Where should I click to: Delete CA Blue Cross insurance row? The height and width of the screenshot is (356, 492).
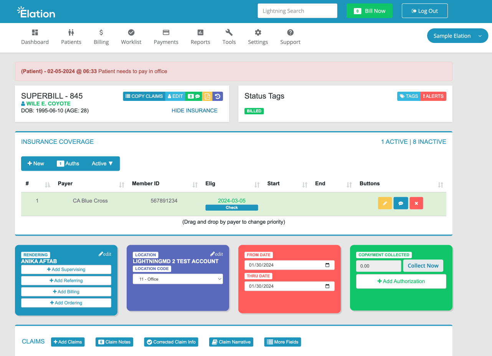(x=416, y=203)
